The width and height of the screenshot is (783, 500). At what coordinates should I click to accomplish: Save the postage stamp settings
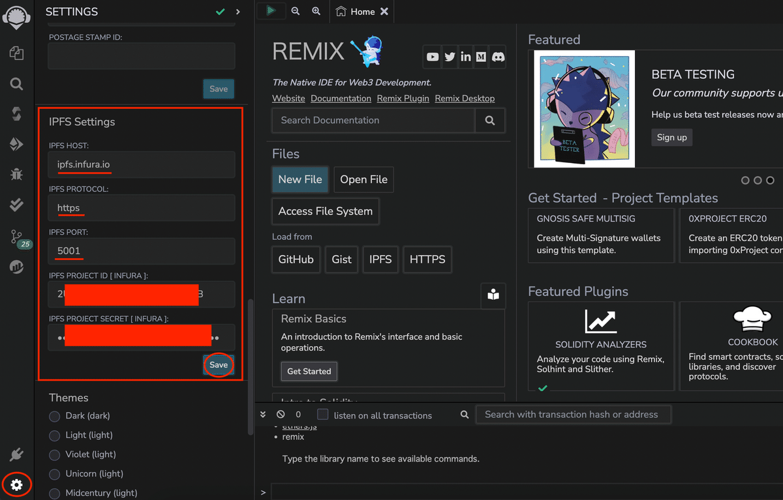point(219,89)
